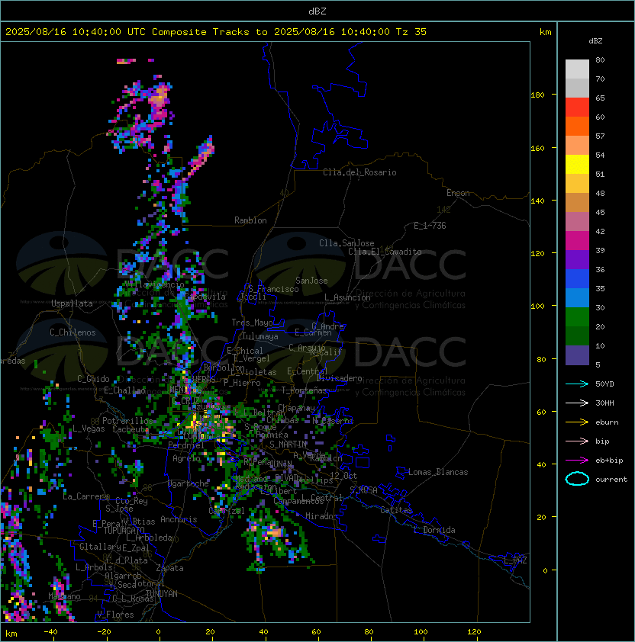Click the cyan 'current' ellipse legend symbol
635x642 pixels.
tap(577, 479)
